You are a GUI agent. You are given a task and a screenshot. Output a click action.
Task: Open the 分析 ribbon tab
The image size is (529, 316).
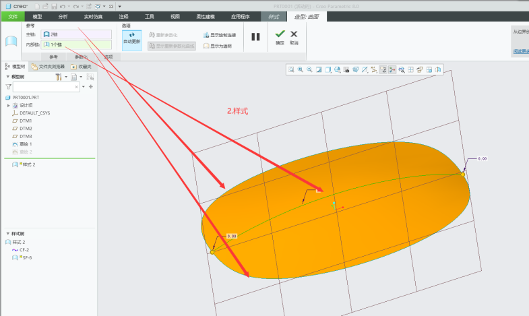(x=63, y=15)
